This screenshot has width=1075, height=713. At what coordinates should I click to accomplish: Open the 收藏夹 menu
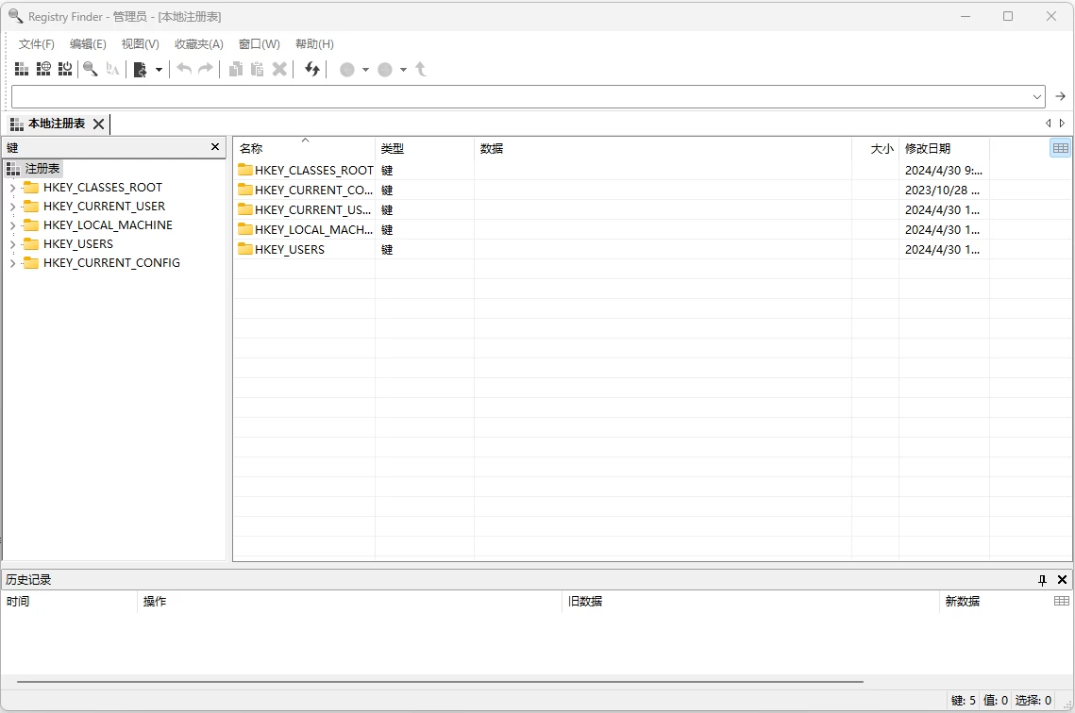pos(198,43)
